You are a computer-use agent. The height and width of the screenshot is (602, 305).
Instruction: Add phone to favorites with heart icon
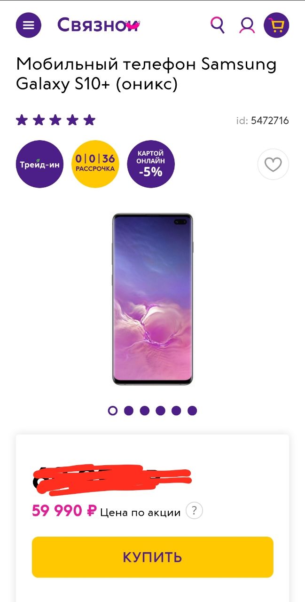pos(273,164)
